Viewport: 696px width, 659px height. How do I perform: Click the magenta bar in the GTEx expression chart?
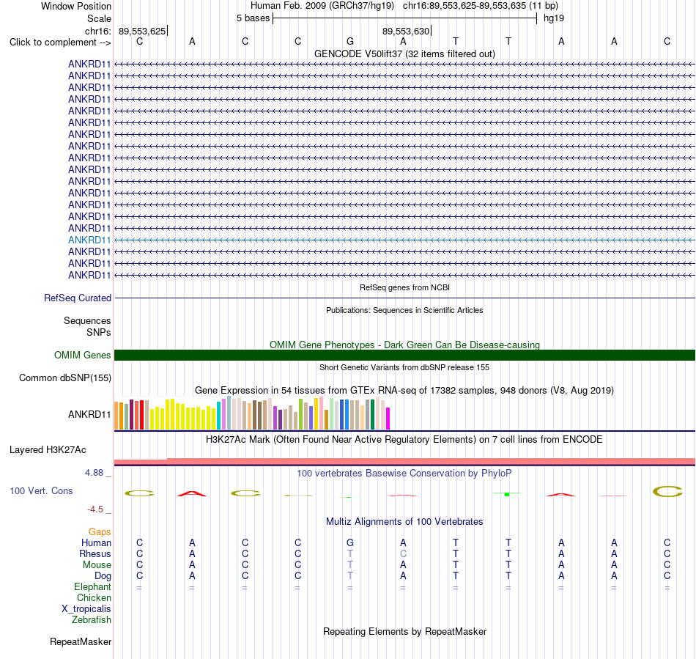388,419
